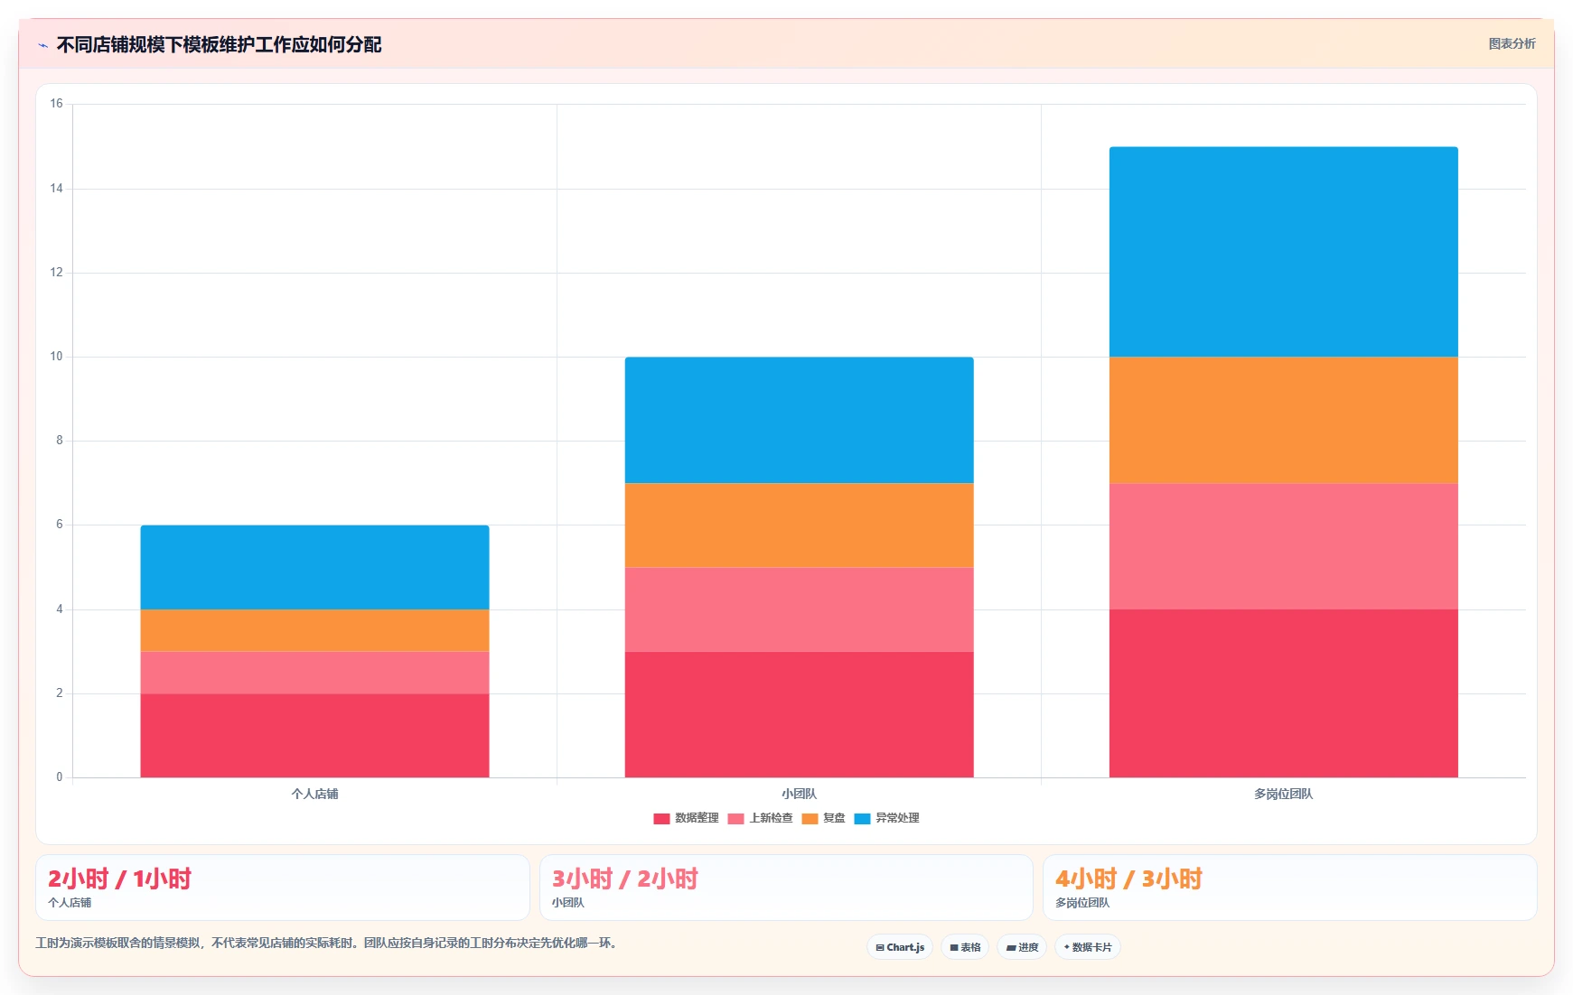The width and height of the screenshot is (1573, 995).
Task: Click the 小团队 orange 复盘 bar segment
Action: coord(799,525)
